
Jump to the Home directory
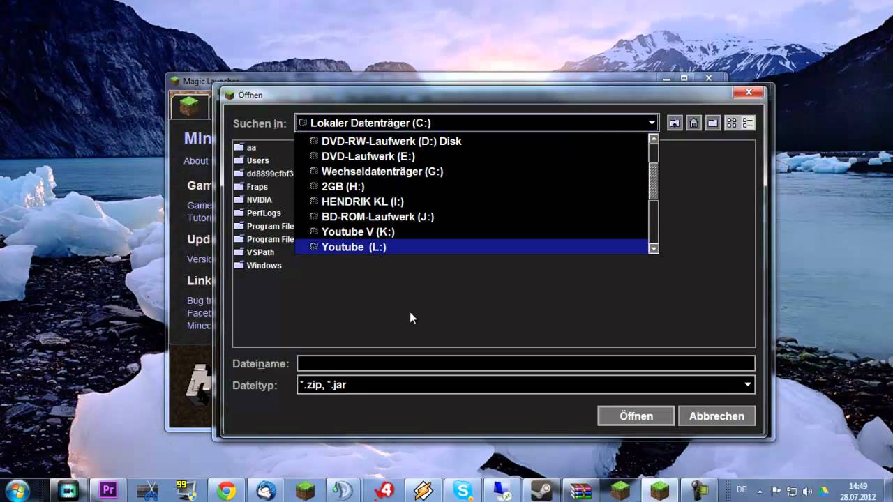[693, 123]
